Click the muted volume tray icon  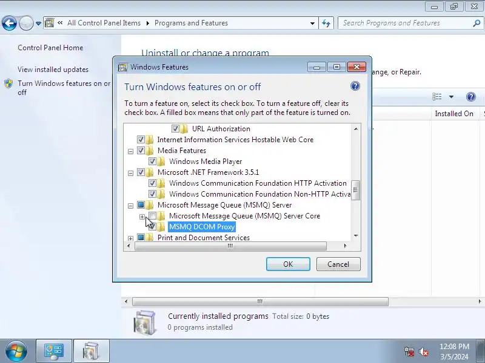[424, 352]
